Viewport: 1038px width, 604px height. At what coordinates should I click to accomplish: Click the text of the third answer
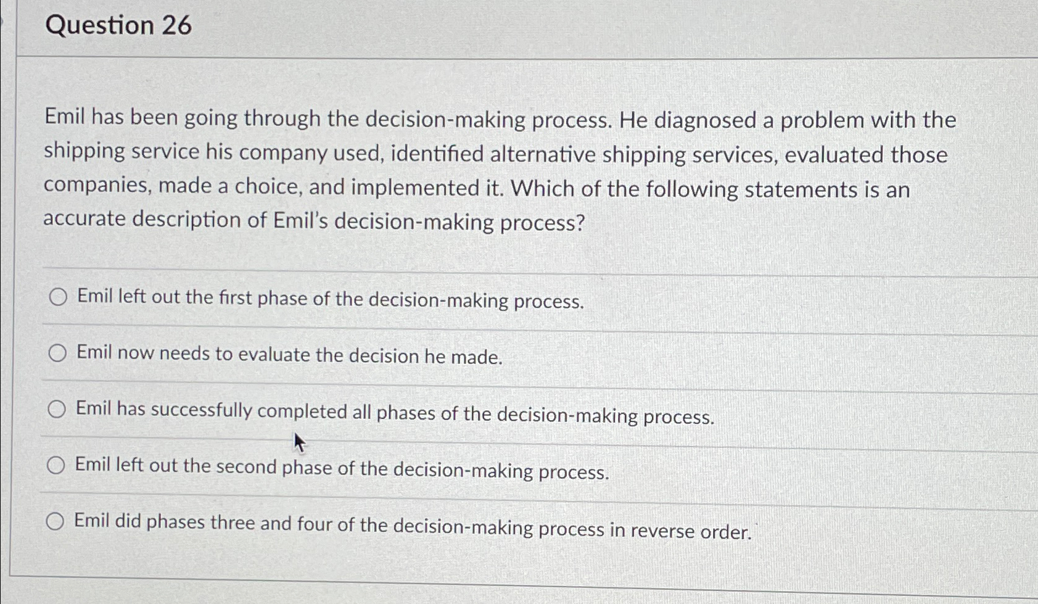pos(394,412)
